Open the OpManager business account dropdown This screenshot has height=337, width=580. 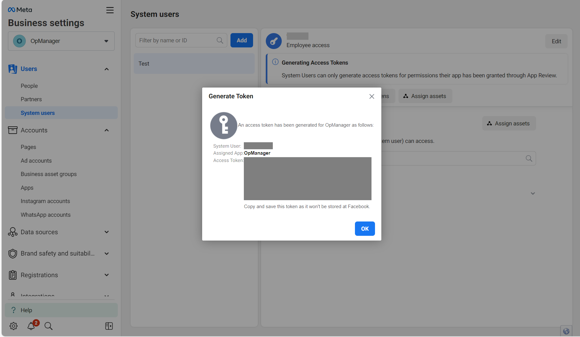61,41
